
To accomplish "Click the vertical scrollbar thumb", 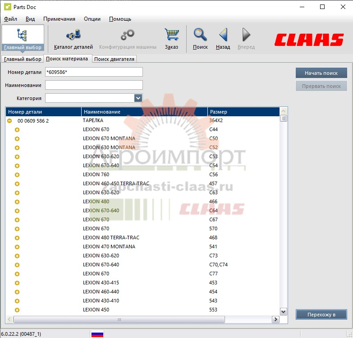I will (283, 118).
